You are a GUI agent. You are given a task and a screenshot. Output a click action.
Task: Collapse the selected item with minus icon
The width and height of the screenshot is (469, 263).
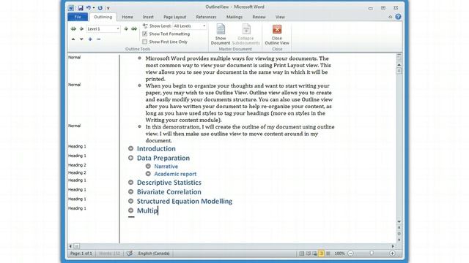point(98,39)
